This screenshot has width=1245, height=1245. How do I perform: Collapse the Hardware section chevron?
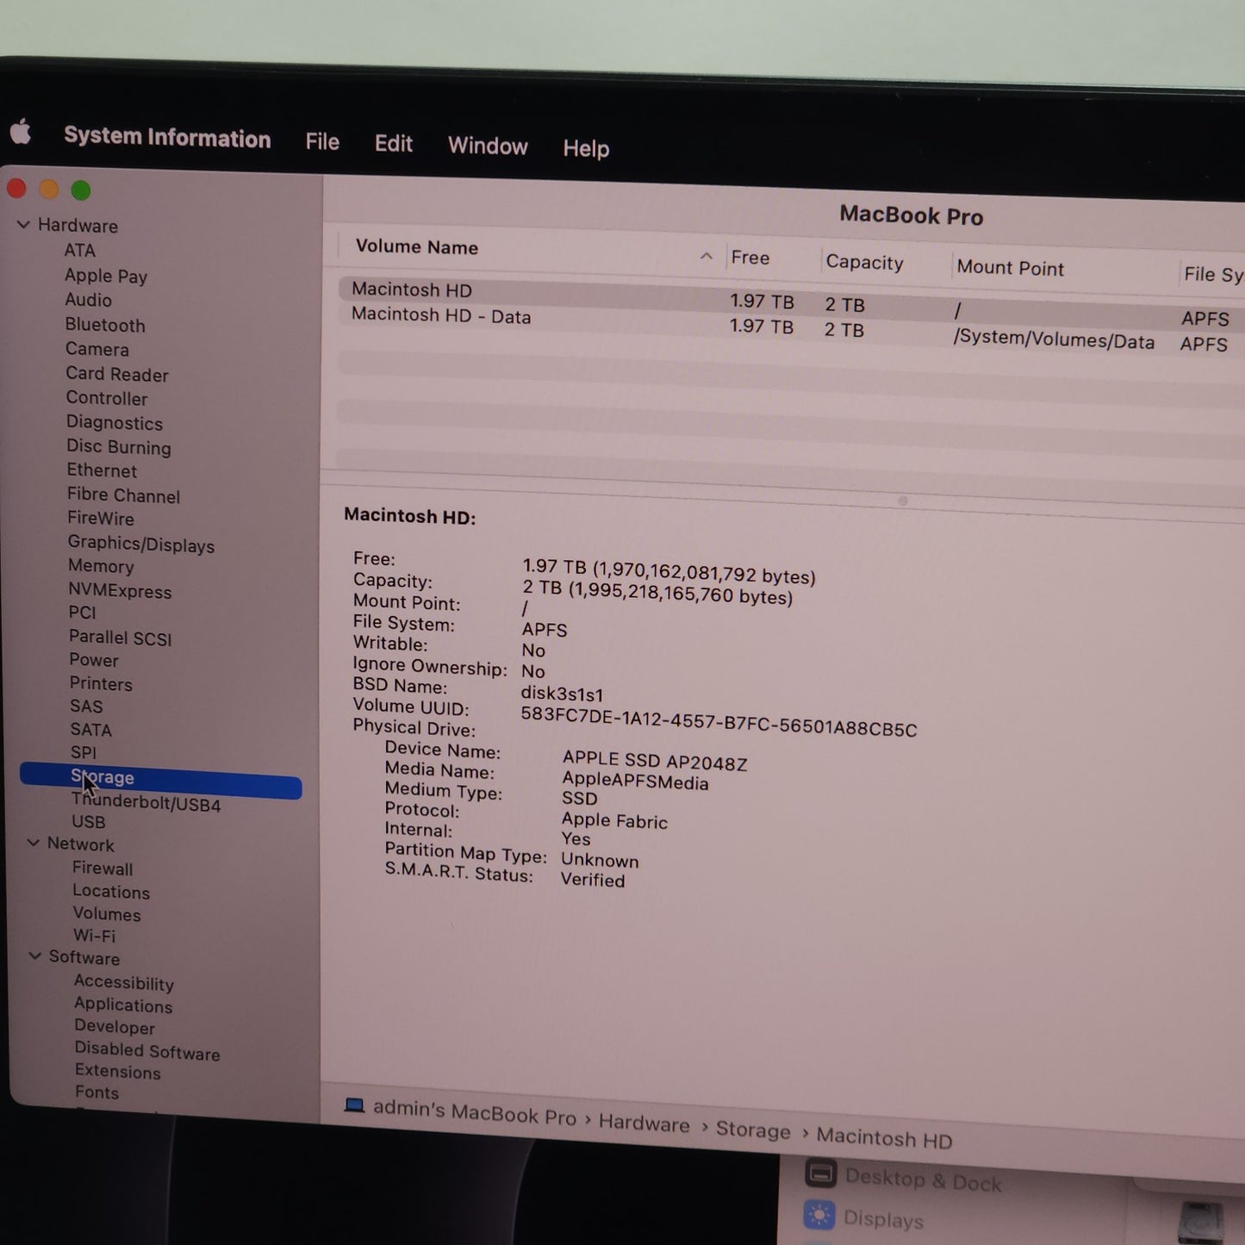pyautogui.click(x=23, y=225)
